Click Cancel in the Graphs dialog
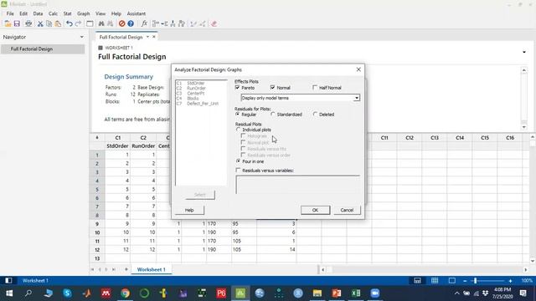 pos(347,210)
